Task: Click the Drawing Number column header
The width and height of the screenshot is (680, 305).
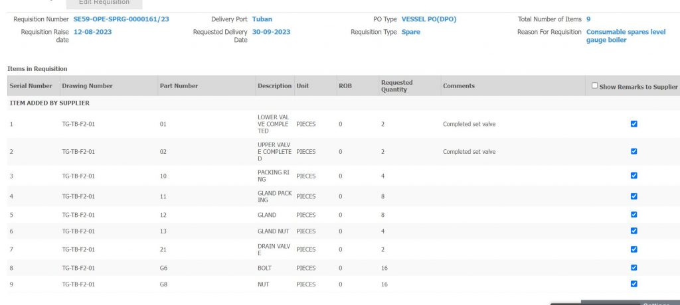Action: click(x=87, y=86)
